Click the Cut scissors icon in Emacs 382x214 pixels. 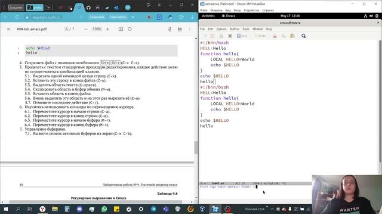coord(275,36)
